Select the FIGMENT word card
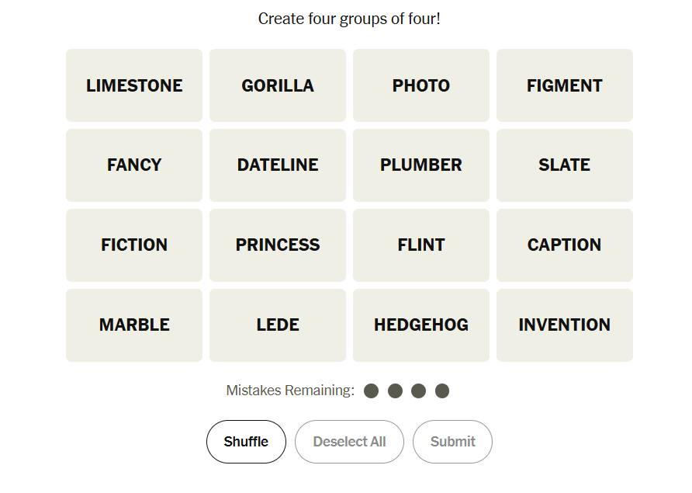 pos(565,85)
